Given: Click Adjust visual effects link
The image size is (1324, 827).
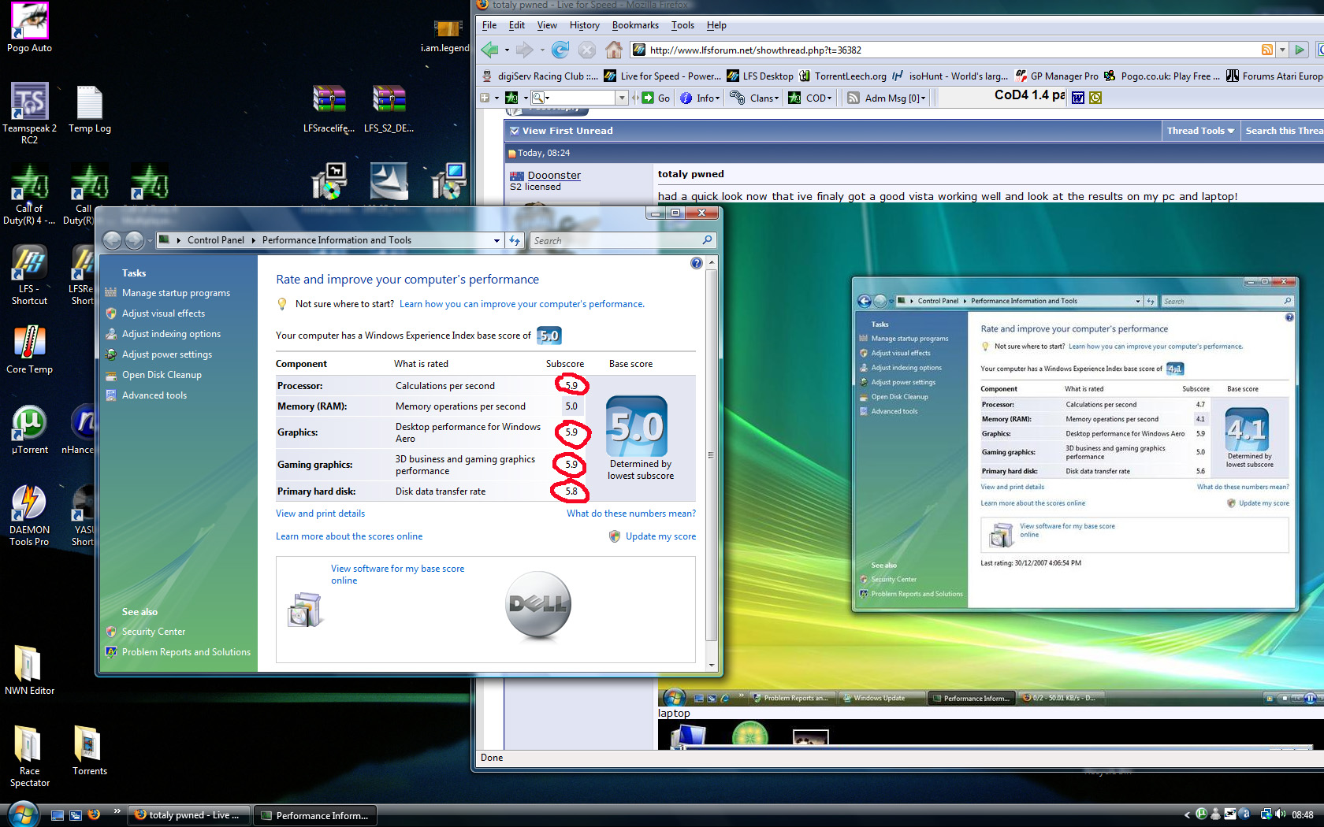Looking at the screenshot, I should click(163, 313).
